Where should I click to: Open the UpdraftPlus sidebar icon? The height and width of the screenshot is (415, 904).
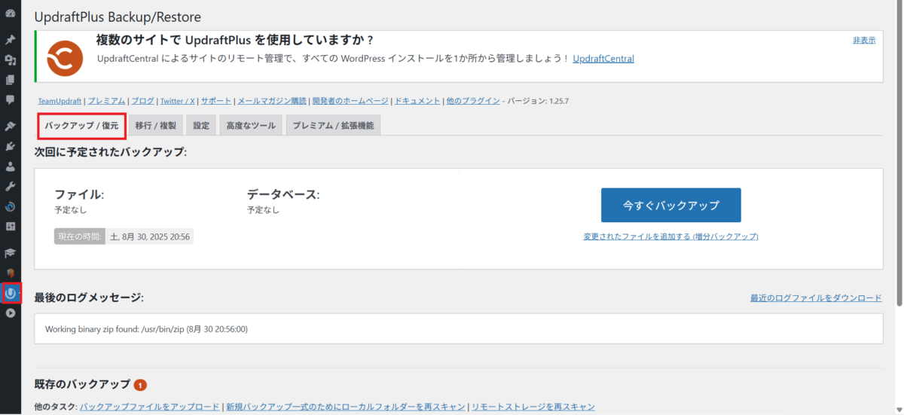pos(11,293)
